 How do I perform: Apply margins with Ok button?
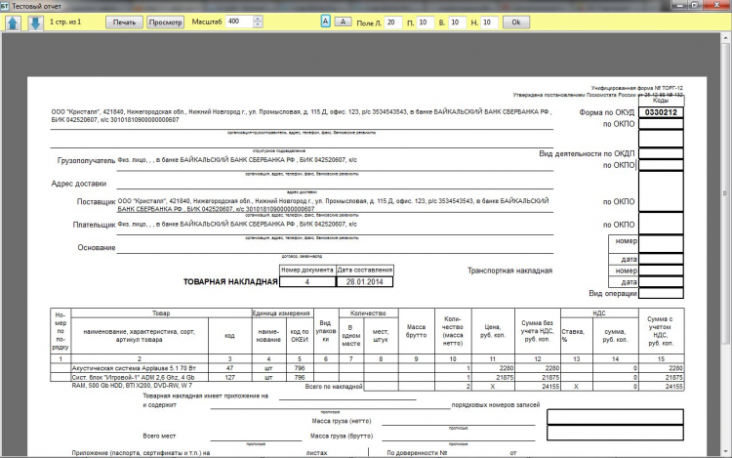point(516,21)
